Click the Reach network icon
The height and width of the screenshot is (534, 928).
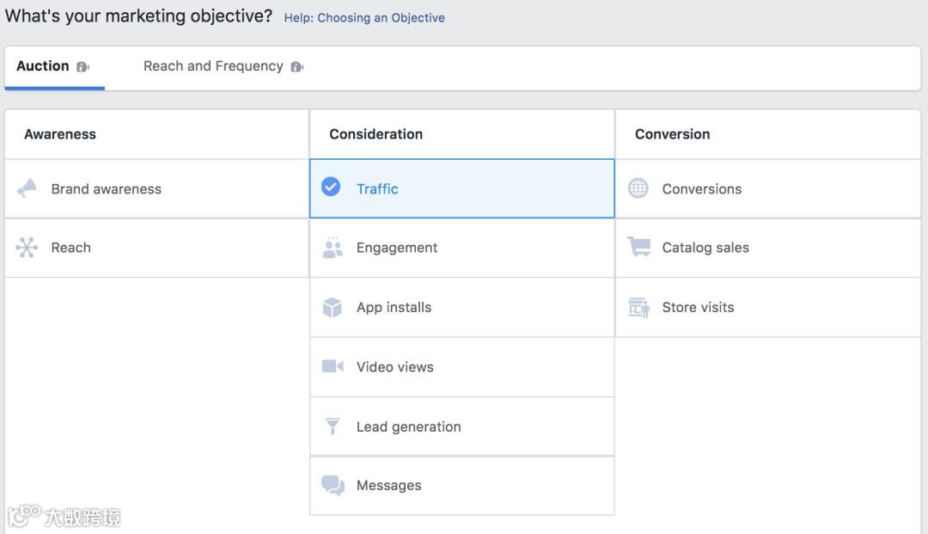27,248
